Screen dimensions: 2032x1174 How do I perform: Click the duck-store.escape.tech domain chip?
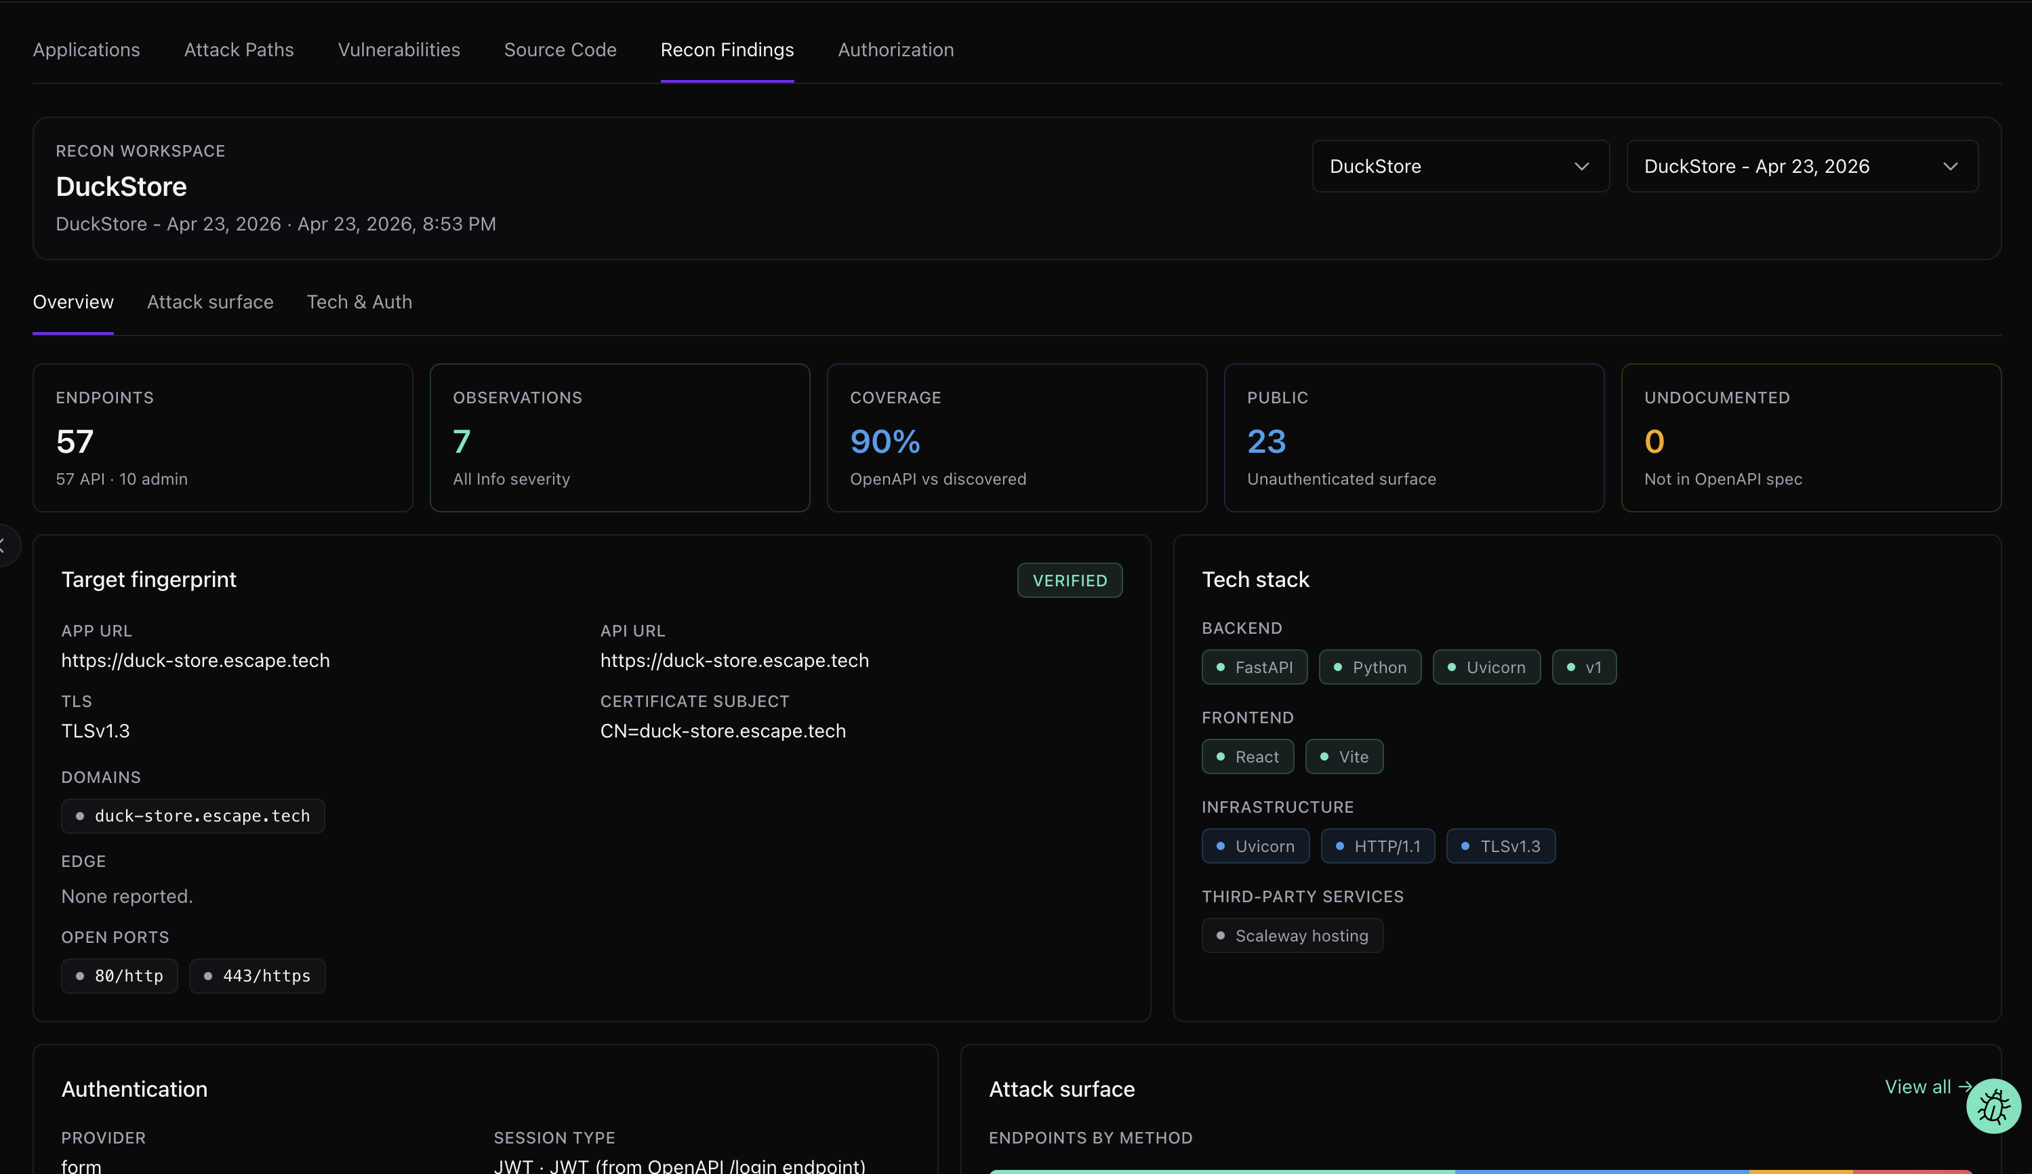click(x=192, y=816)
